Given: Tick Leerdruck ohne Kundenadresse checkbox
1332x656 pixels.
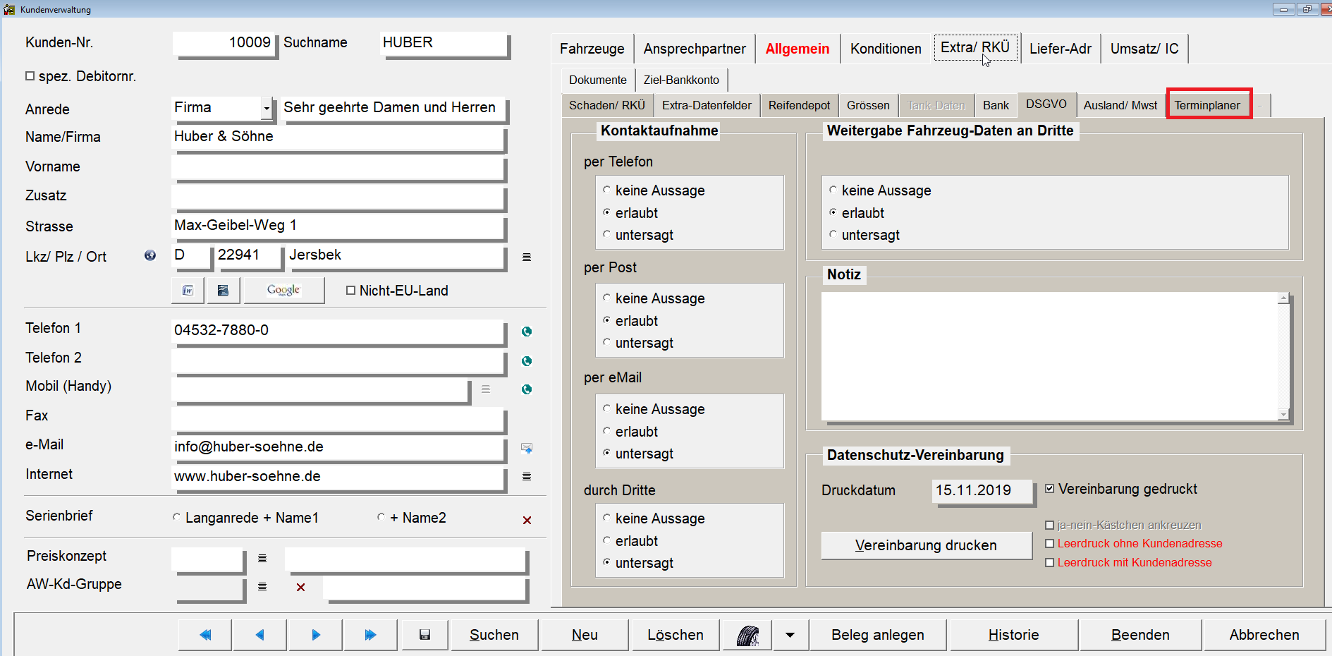Looking at the screenshot, I should pos(1050,544).
